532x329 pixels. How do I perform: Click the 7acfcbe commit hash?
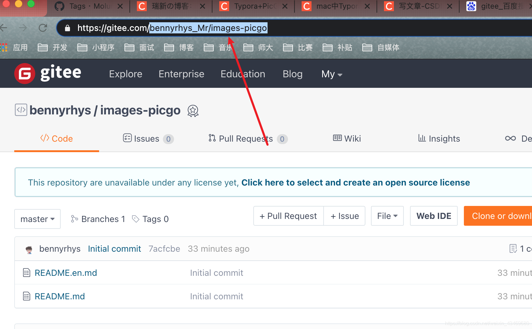(x=164, y=249)
